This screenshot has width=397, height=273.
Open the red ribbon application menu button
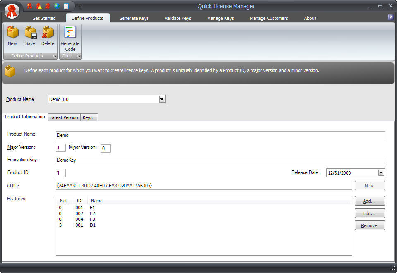coord(12,12)
